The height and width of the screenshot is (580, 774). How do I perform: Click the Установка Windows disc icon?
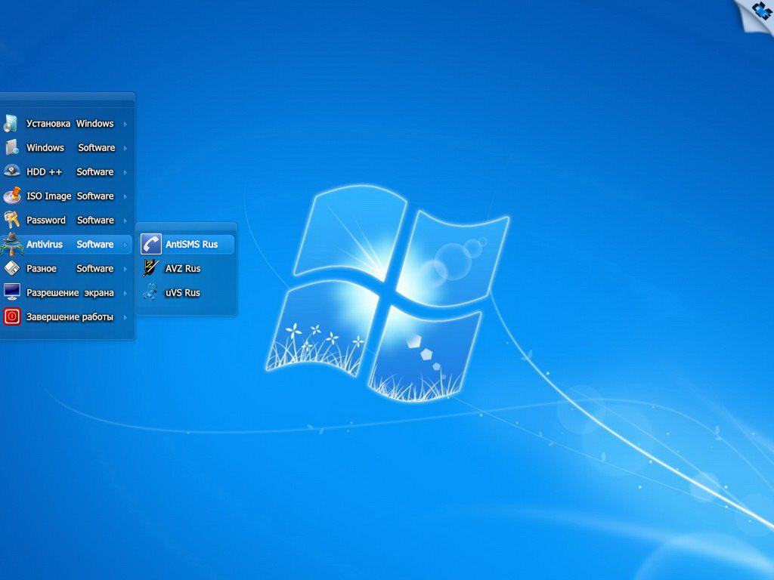[11, 123]
